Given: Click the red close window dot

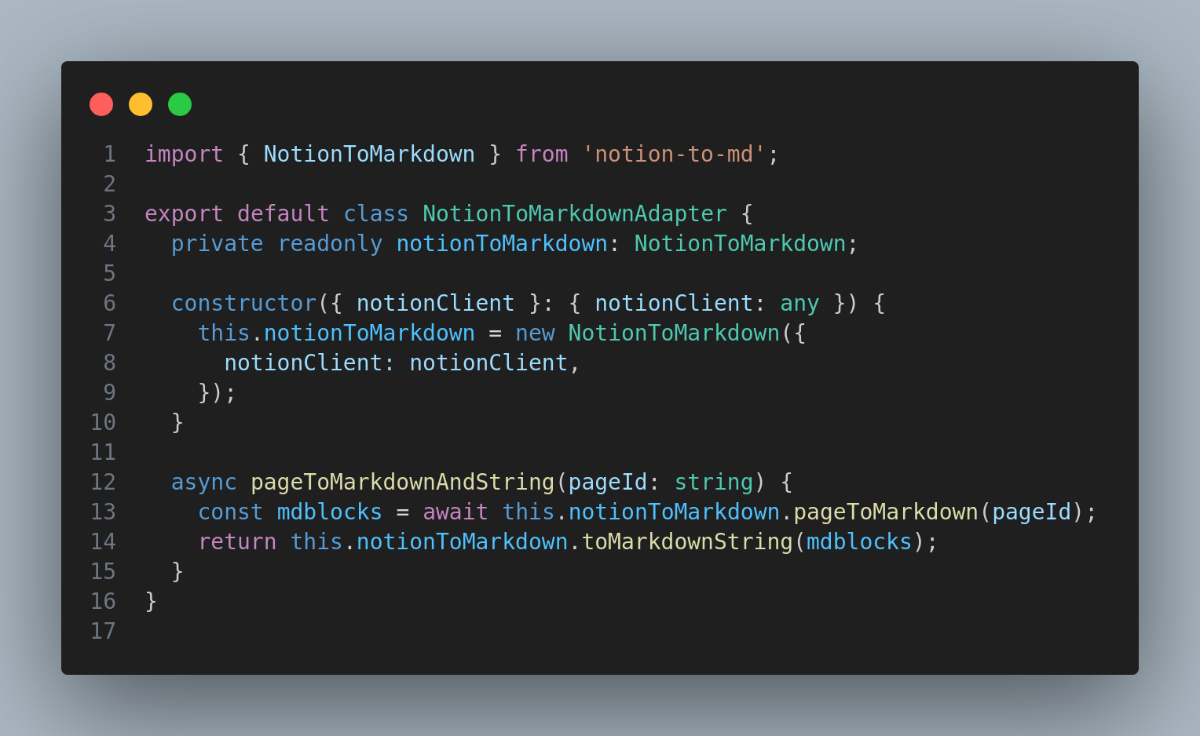Looking at the screenshot, I should [x=101, y=104].
